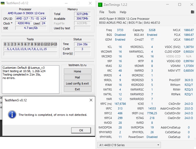
Task: Close the testing completed dialog
Action: [x=91, y=100]
